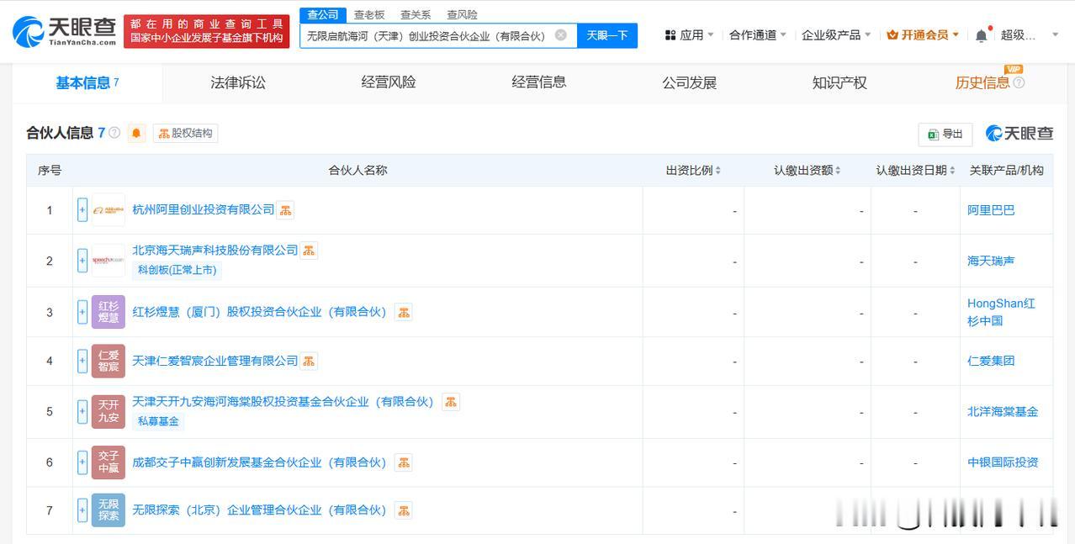Select the 经营风险 tab
Screen dimensions: 1075x544
tap(389, 82)
